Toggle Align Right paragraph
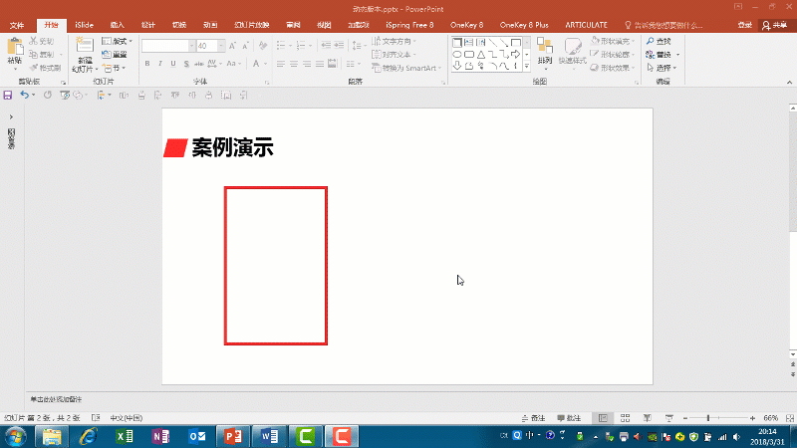This screenshot has width=797, height=448. (x=307, y=64)
